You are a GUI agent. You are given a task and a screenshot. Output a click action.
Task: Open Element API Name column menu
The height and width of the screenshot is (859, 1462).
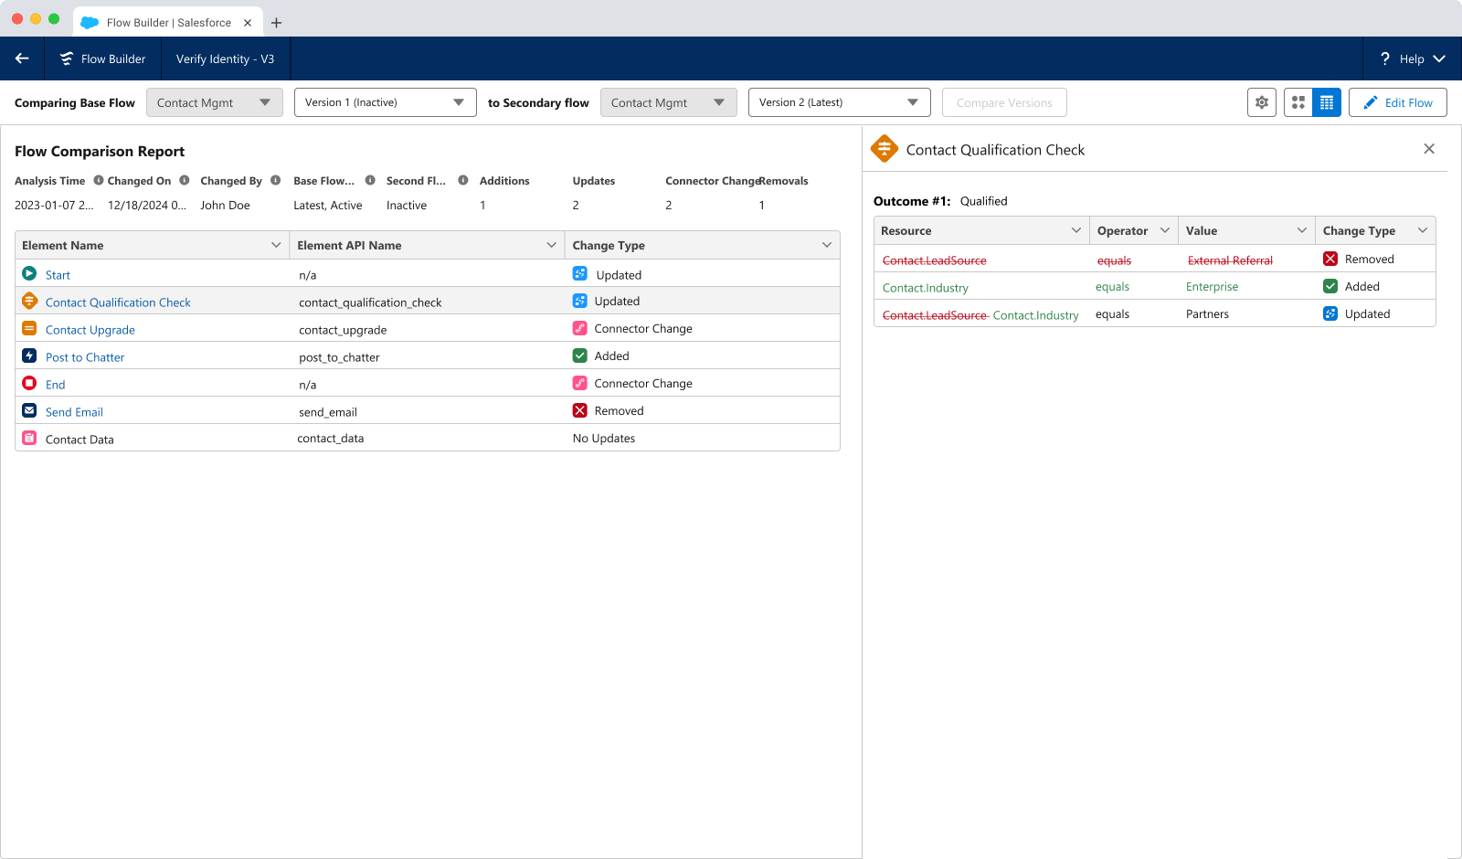pos(552,245)
